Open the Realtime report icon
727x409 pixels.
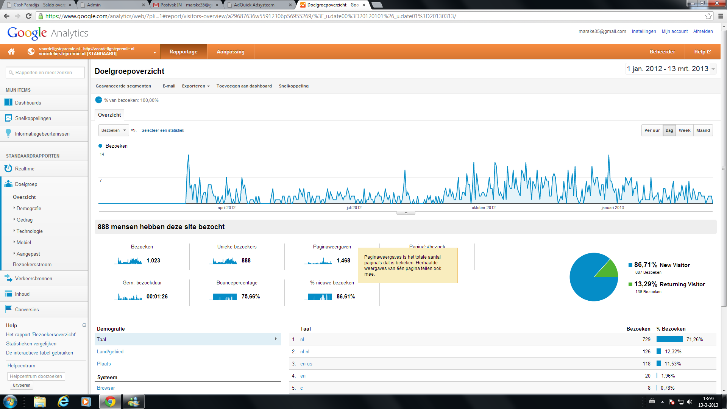(x=8, y=168)
